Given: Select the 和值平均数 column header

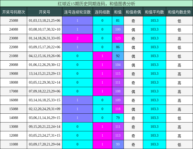Looking at the screenshot, I should (155, 12).
